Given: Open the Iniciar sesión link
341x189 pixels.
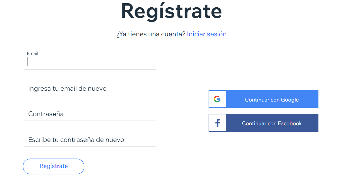Looking at the screenshot, I should [x=207, y=34].
